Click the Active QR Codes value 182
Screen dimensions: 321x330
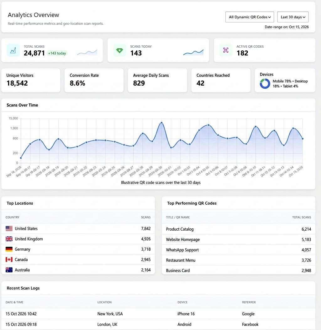(242, 53)
